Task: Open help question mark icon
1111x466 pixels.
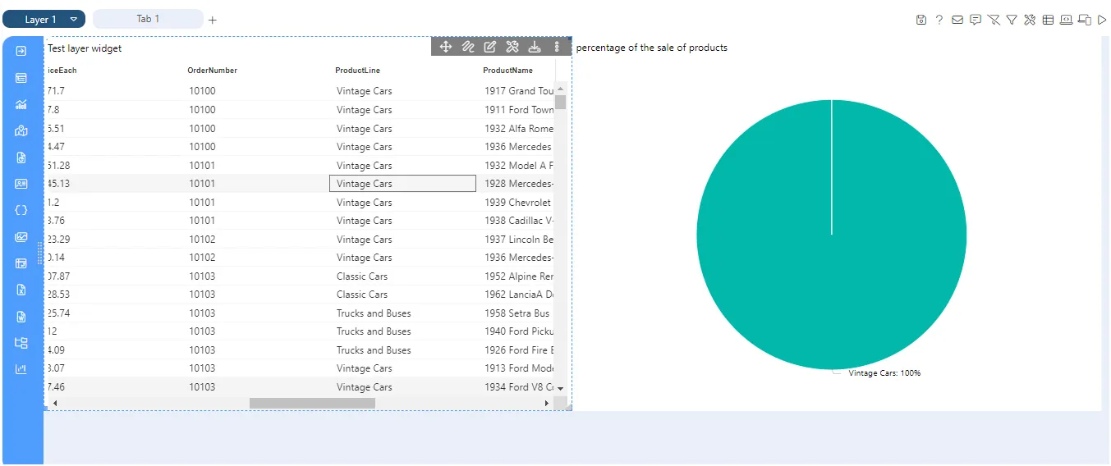Action: pos(939,20)
